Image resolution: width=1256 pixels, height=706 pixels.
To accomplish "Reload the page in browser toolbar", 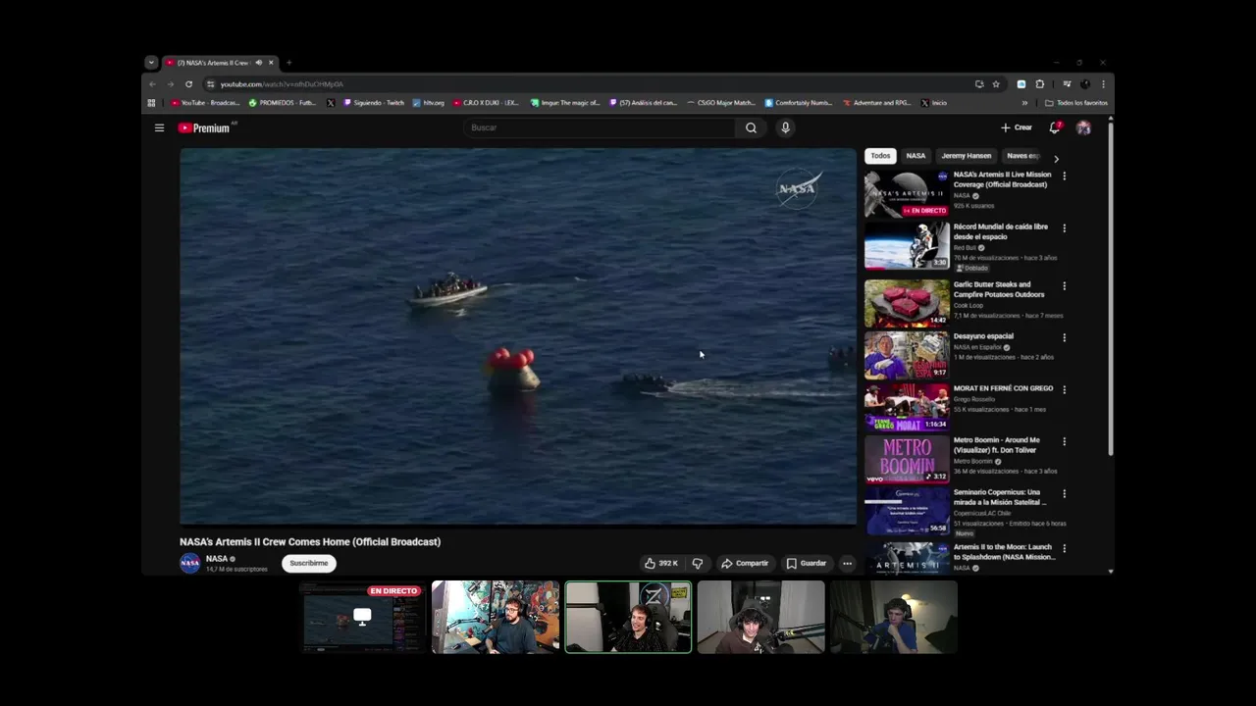I will tap(188, 84).
